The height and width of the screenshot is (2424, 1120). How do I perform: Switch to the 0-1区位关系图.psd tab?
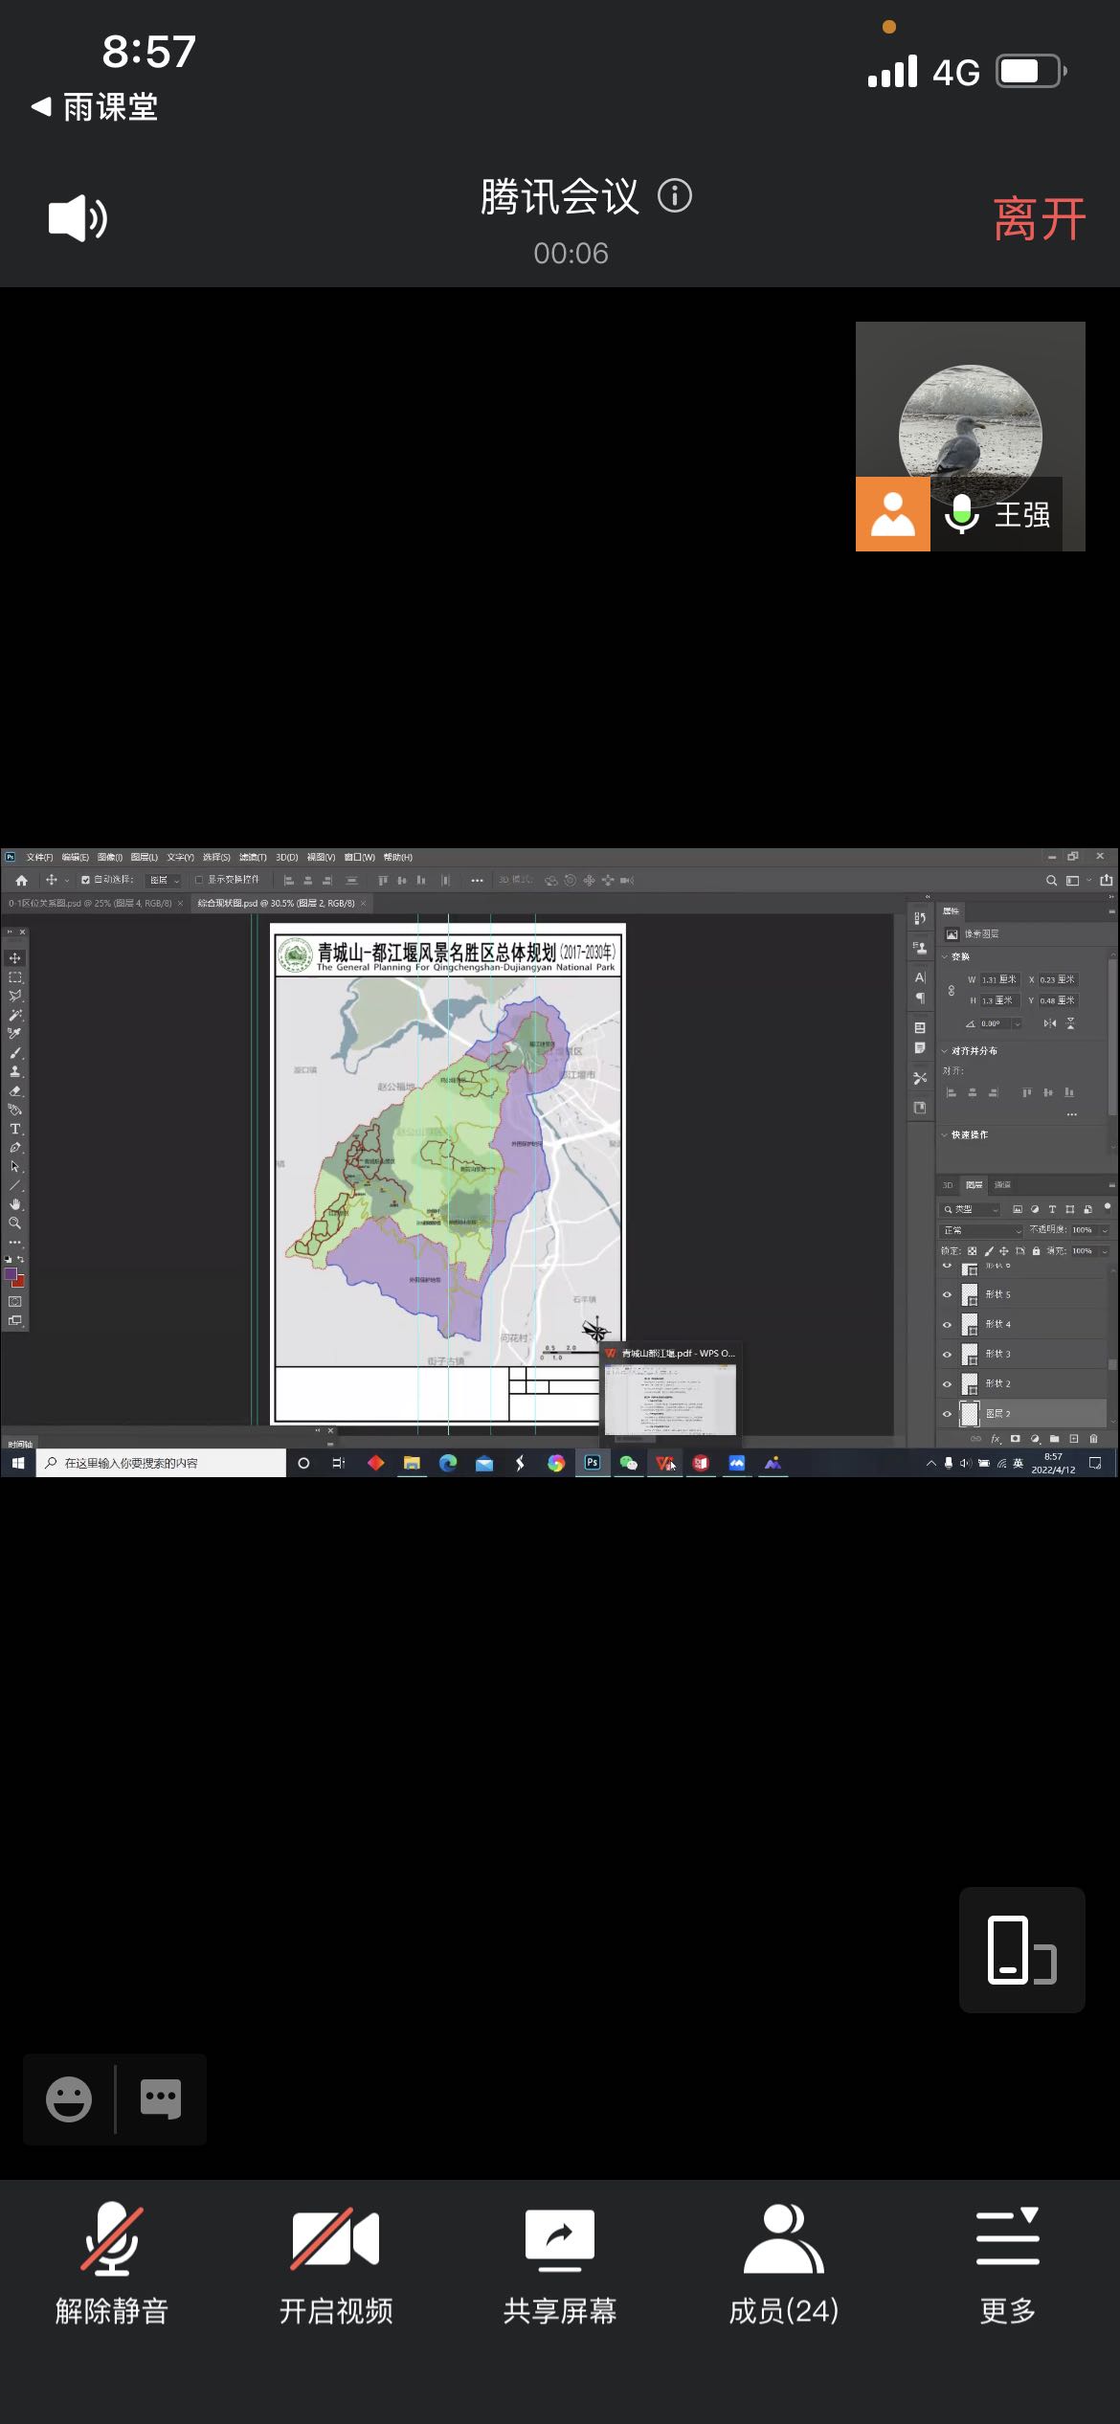(x=89, y=903)
